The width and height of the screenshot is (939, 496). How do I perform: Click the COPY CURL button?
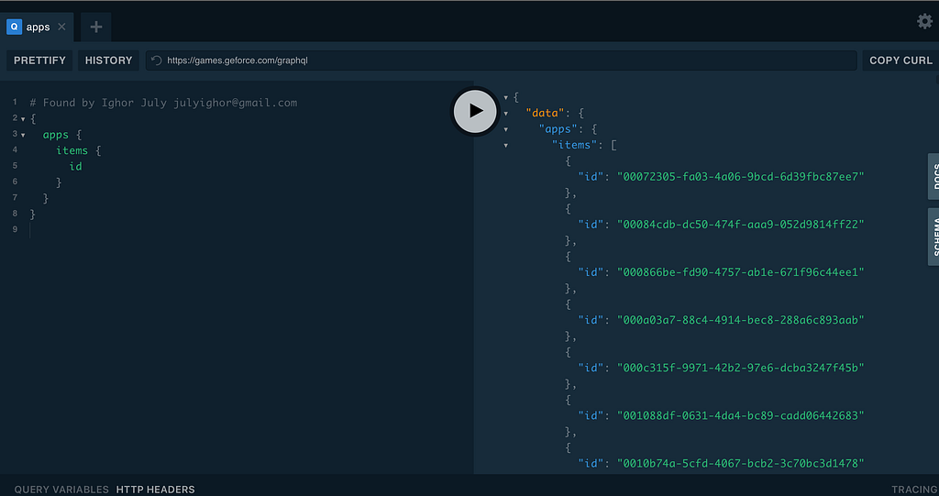(900, 61)
